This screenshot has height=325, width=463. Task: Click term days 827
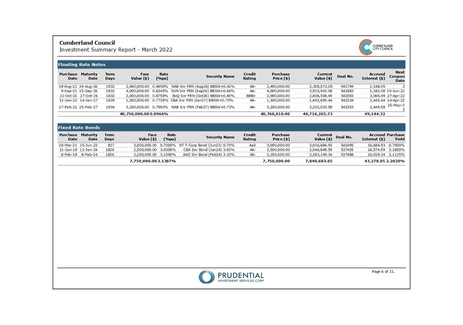coord(111,145)
